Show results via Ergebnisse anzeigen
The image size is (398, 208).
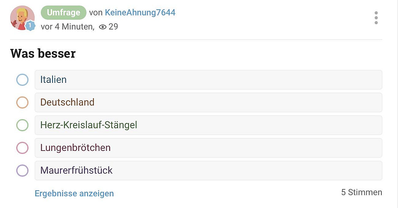click(x=74, y=194)
